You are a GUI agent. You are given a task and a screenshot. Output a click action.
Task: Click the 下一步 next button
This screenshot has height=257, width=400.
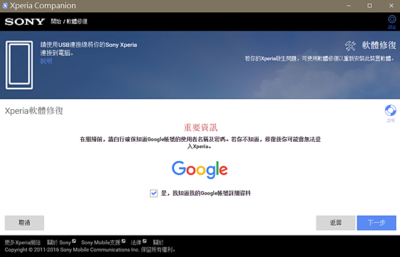[x=377, y=223]
